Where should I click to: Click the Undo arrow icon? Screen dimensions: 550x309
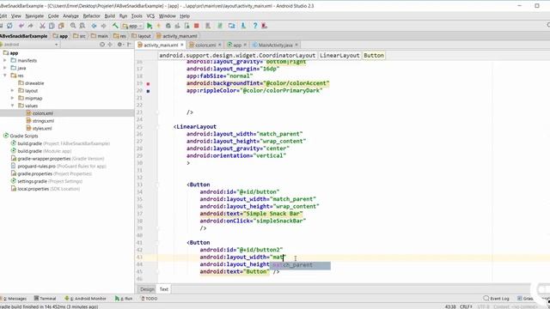[21, 26]
